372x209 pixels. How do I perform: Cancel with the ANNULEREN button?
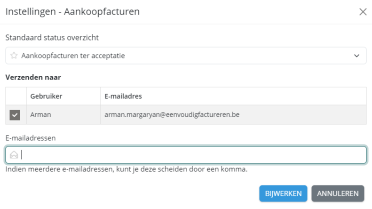[338, 193]
